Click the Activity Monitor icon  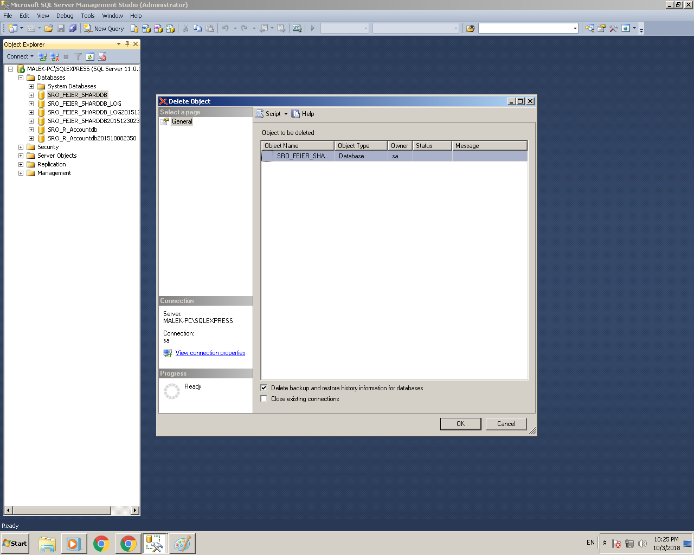click(x=297, y=28)
